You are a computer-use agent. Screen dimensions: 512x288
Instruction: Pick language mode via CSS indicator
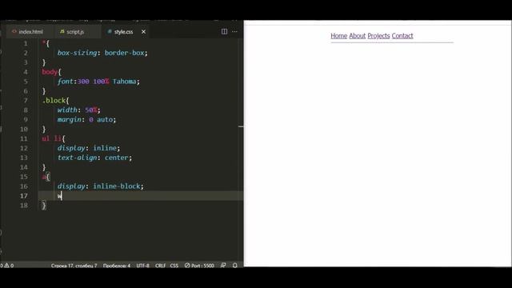click(174, 266)
